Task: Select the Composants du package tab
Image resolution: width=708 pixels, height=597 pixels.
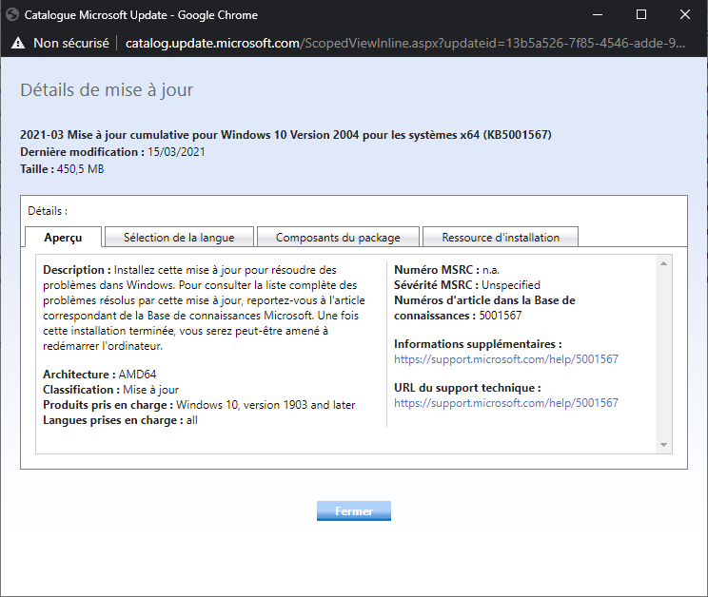Action: (338, 237)
